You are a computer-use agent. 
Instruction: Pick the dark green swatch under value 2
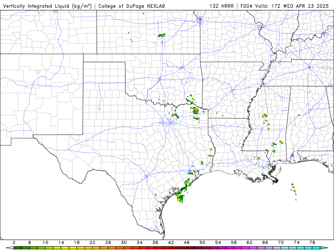18,248
